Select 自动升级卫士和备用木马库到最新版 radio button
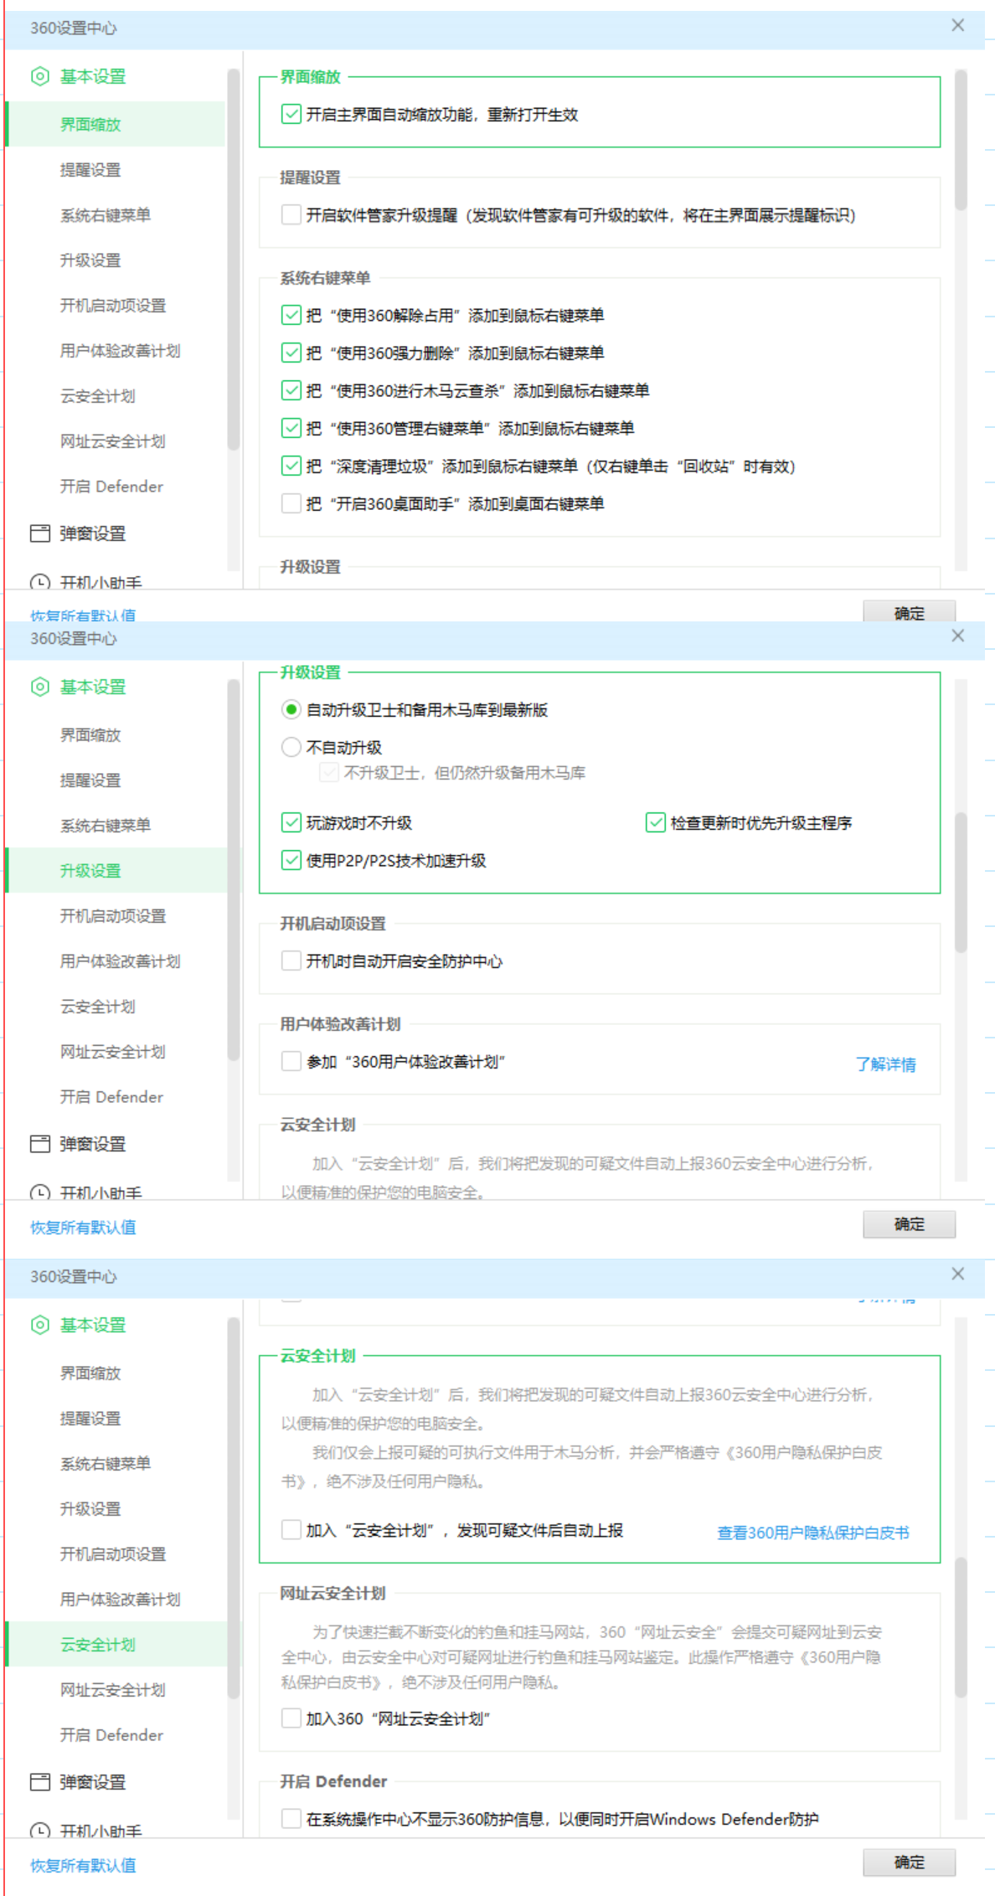The image size is (995, 1896). [x=291, y=709]
